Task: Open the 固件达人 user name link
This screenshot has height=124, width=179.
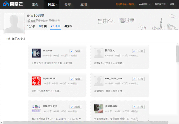Action: (x=110, y=51)
